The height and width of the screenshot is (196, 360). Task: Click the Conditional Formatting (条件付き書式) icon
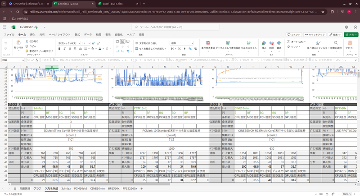[208, 43]
